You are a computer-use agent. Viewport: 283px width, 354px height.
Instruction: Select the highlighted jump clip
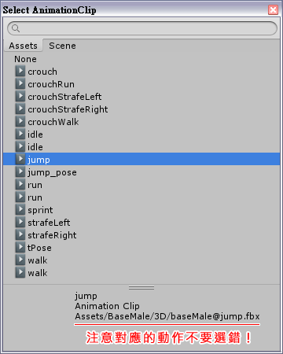point(141,159)
